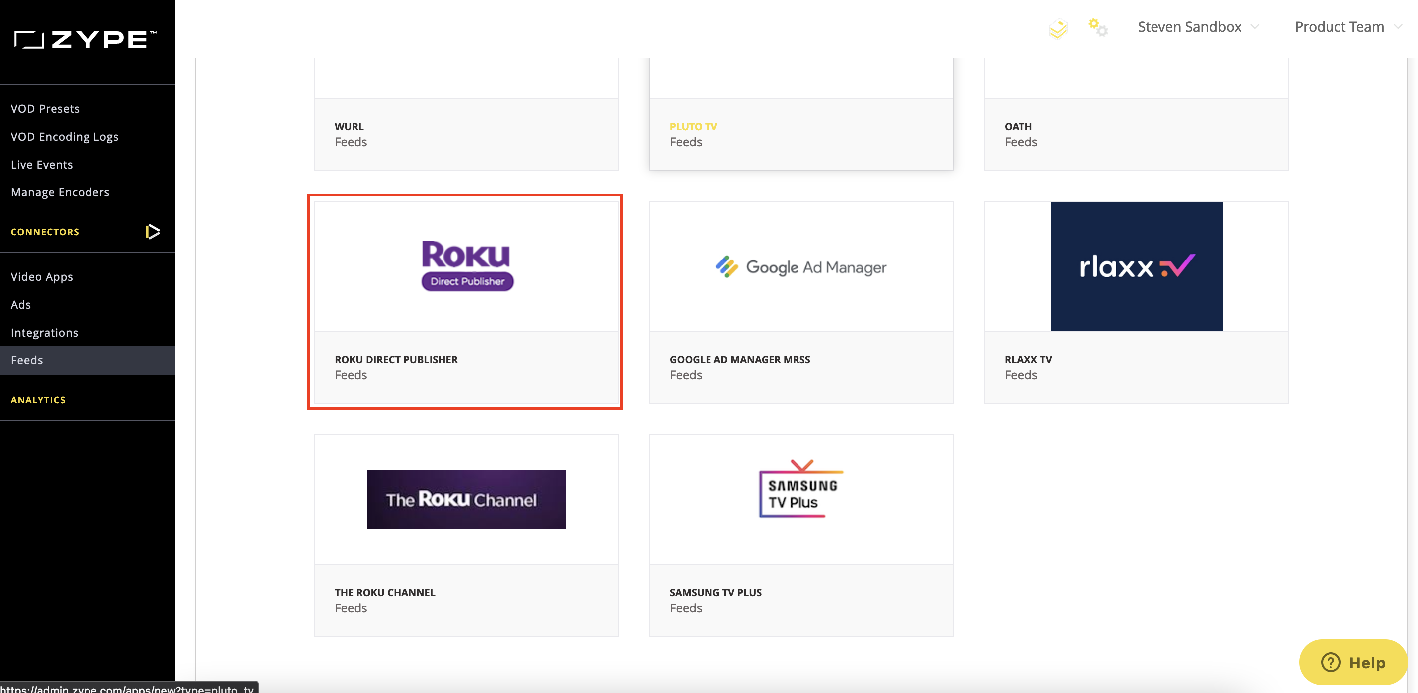Viewport: 1418px width, 693px height.
Task: Click the Help question mark icon
Action: (1331, 662)
